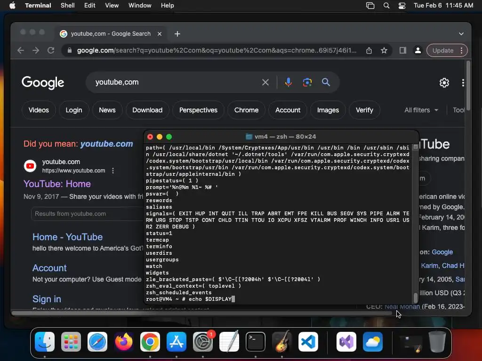Select the Verify filter chip
Viewport: 482px width, 361px height.
364,110
